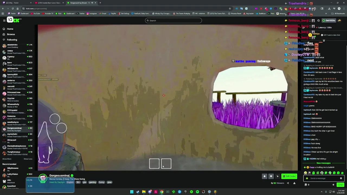Open Chrome's three-dot menu

click(344, 8)
